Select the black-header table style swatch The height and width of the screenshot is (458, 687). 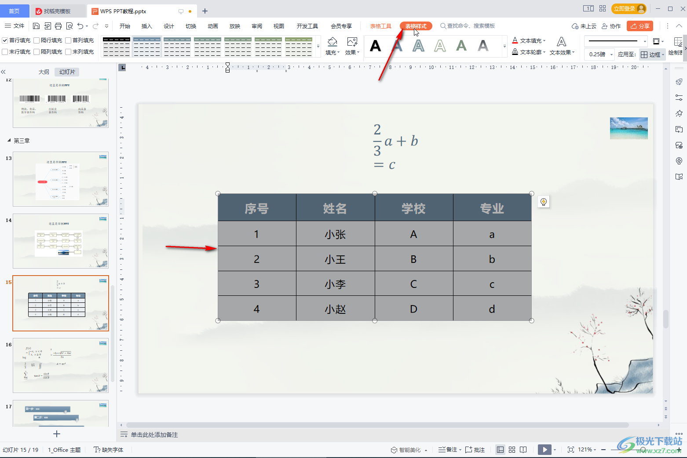click(x=117, y=46)
